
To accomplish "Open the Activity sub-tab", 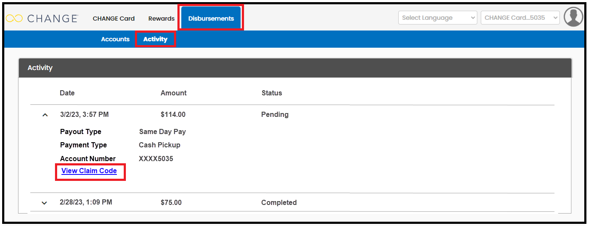I will click(156, 39).
